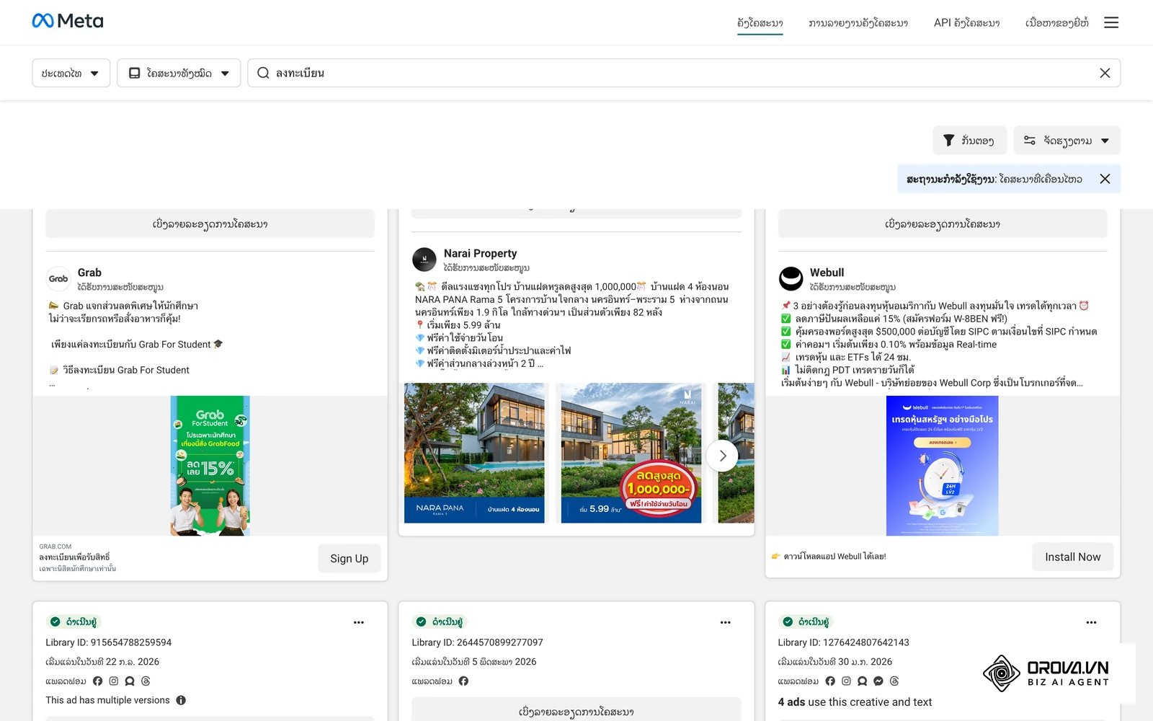Select the Ad Library tab
Viewport: 1153px width, 721px height.
pyautogui.click(x=760, y=23)
